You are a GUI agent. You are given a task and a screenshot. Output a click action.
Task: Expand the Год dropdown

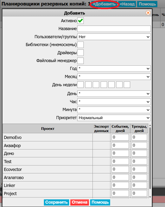coord(114,69)
